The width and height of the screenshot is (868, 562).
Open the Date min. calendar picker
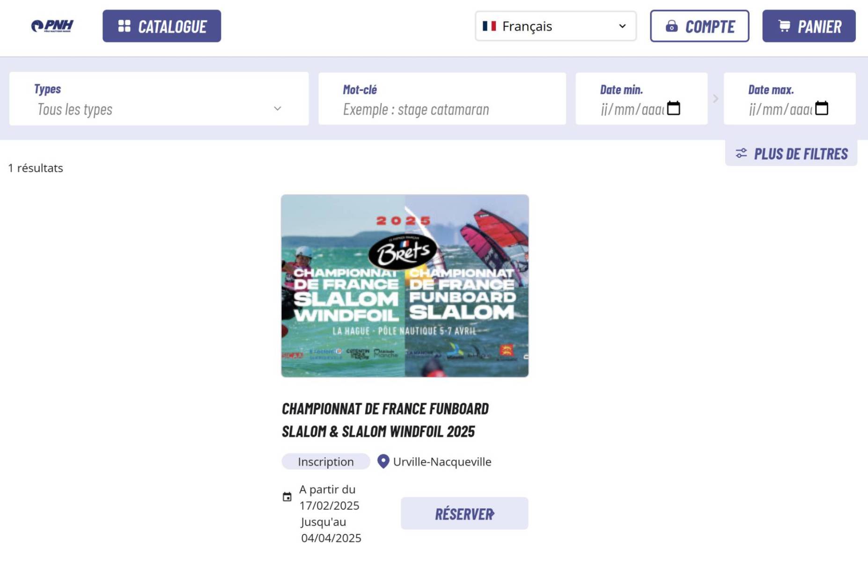(x=673, y=108)
